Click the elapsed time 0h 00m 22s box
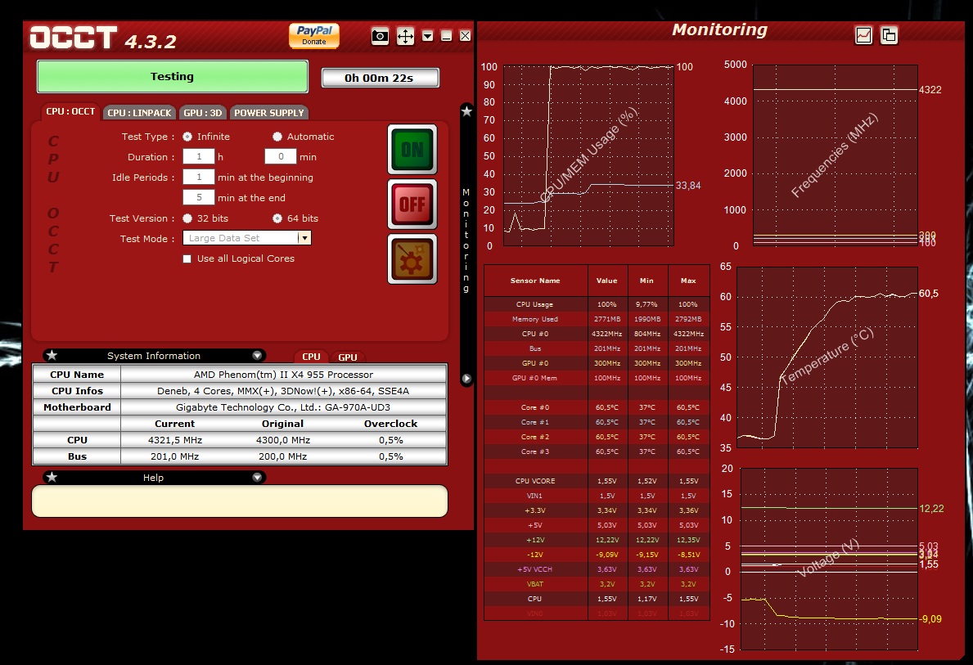This screenshot has width=973, height=665. pyautogui.click(x=380, y=79)
